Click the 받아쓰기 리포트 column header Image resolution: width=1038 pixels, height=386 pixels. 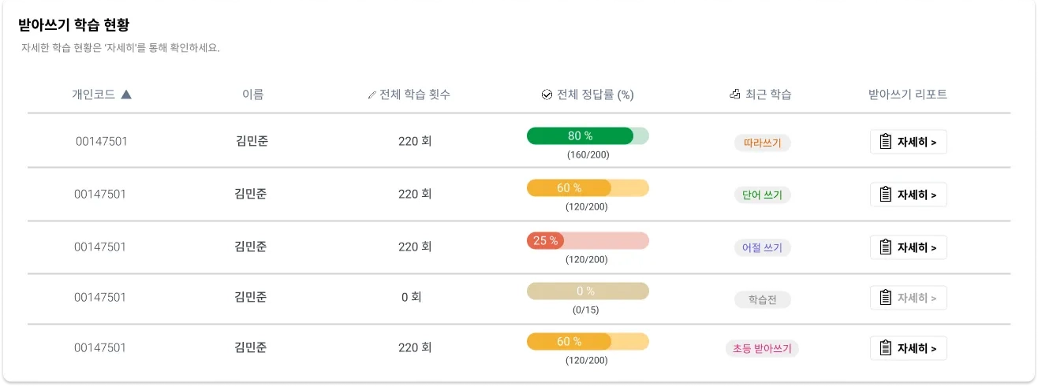coord(907,95)
